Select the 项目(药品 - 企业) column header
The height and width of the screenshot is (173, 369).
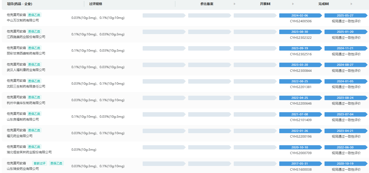pyautogui.click(x=19, y=4)
